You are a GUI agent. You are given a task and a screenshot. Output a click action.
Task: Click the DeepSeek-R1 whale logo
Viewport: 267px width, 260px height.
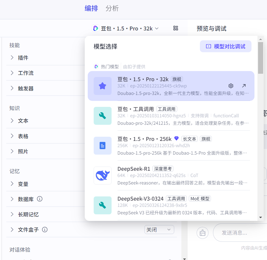pyautogui.click(x=103, y=176)
